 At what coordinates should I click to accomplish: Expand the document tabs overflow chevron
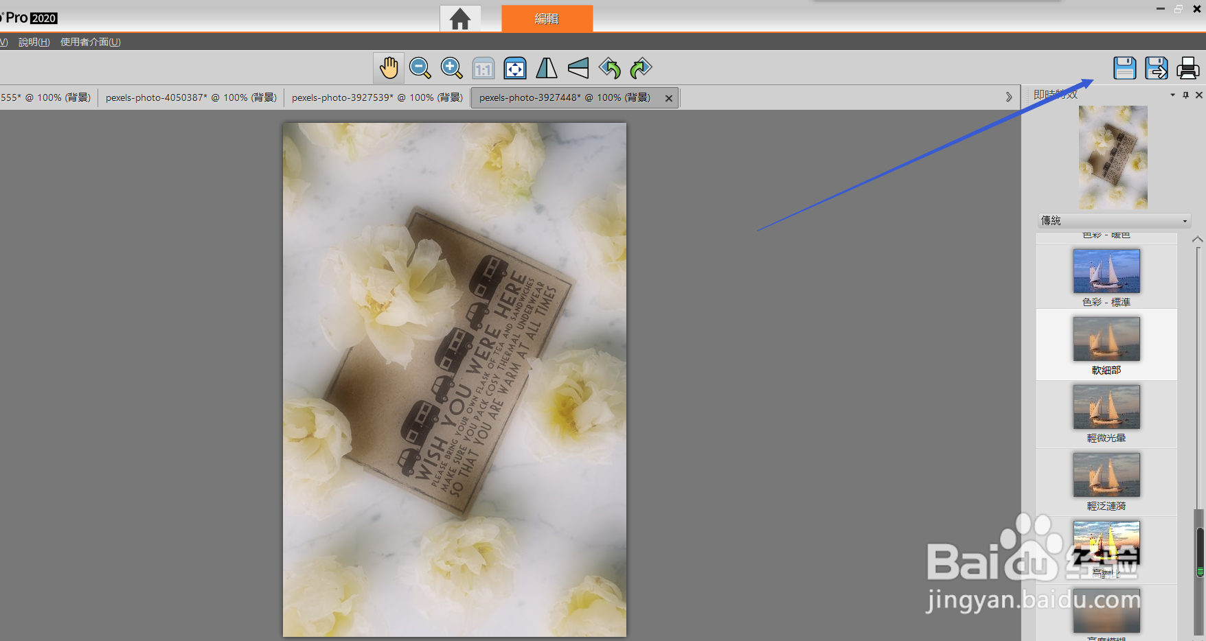1009,97
